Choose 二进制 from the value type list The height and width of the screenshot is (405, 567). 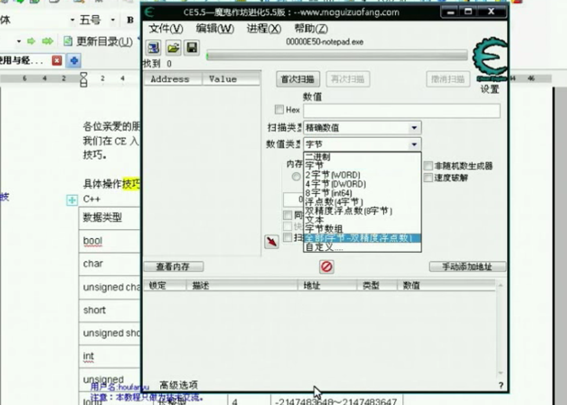362,157
